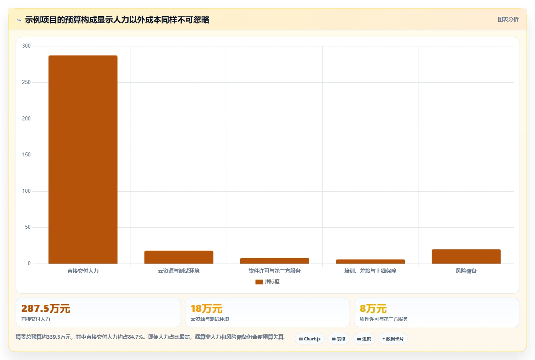Click the 风险储备 bar

tap(466, 256)
